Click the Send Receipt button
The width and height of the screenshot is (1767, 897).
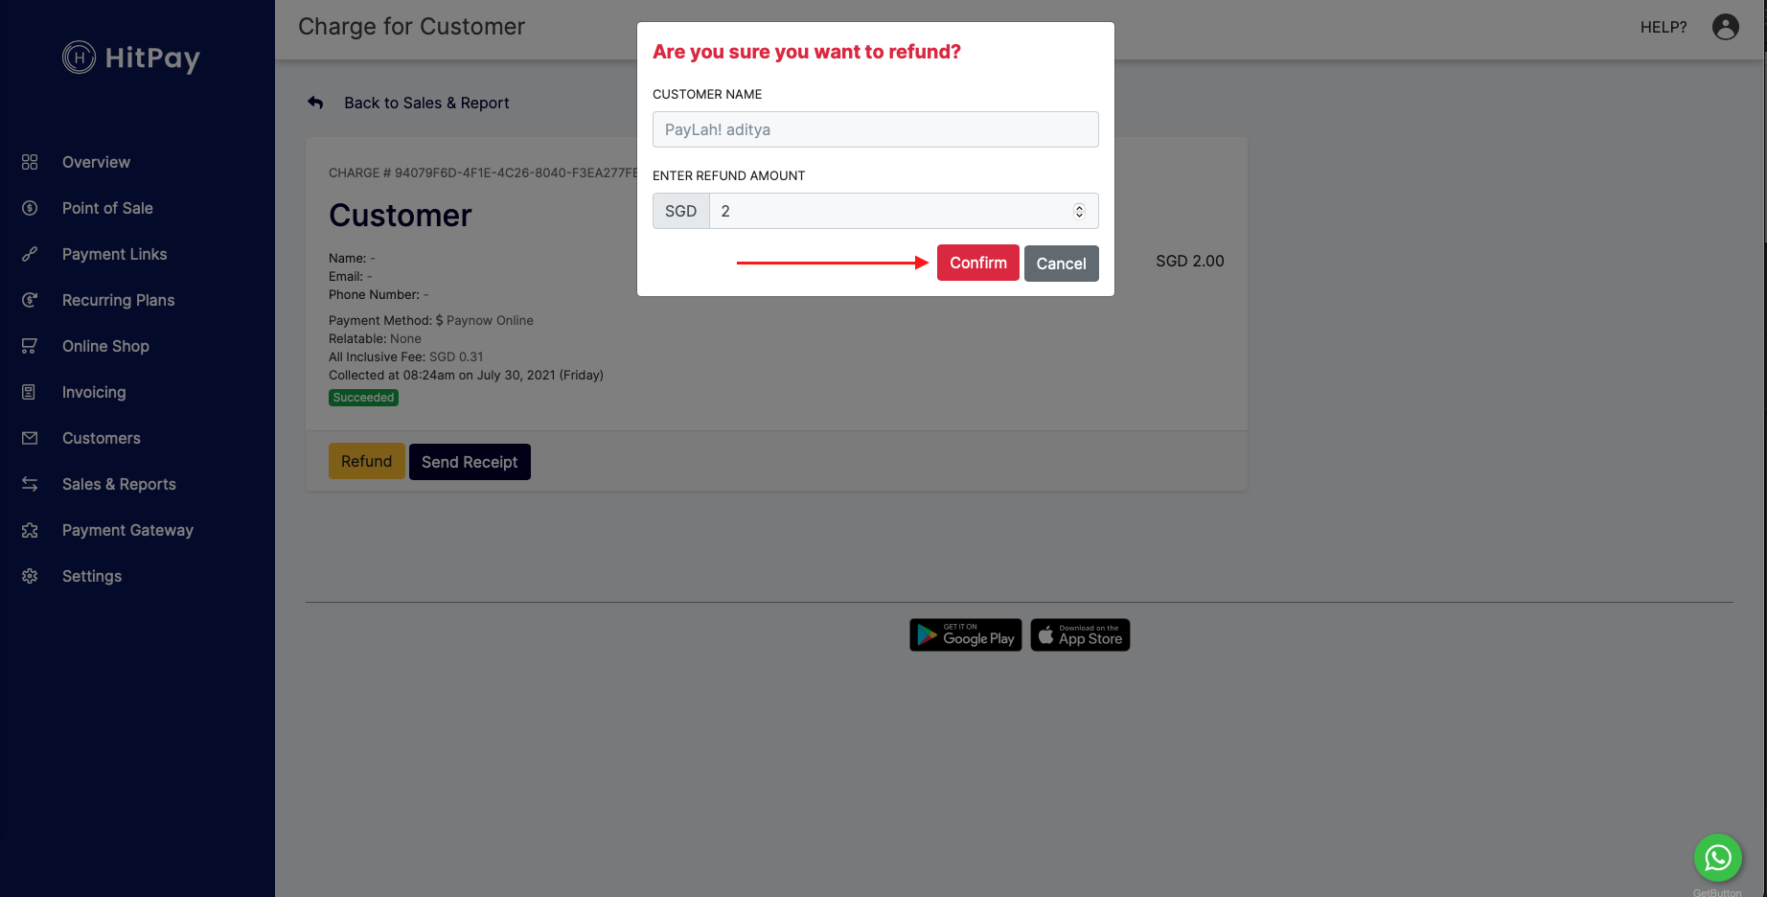click(x=470, y=462)
